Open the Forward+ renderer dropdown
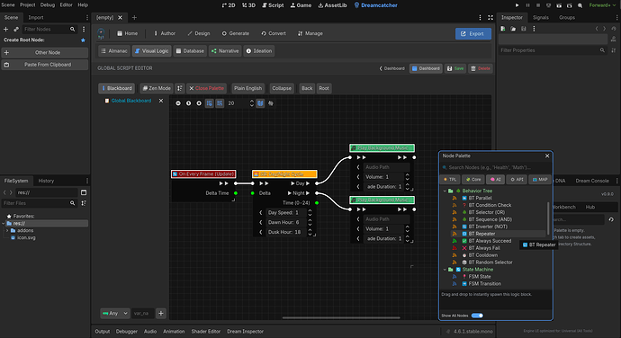The height and width of the screenshot is (338, 621). tap(602, 5)
